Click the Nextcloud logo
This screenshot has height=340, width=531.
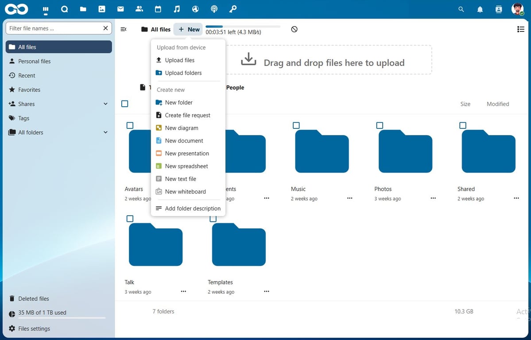[x=16, y=9]
